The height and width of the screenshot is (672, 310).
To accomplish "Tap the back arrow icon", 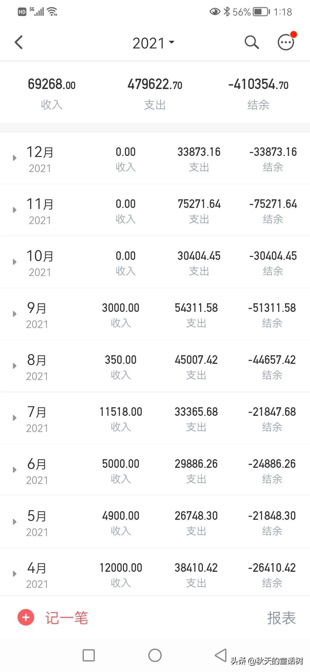I will tap(19, 43).
